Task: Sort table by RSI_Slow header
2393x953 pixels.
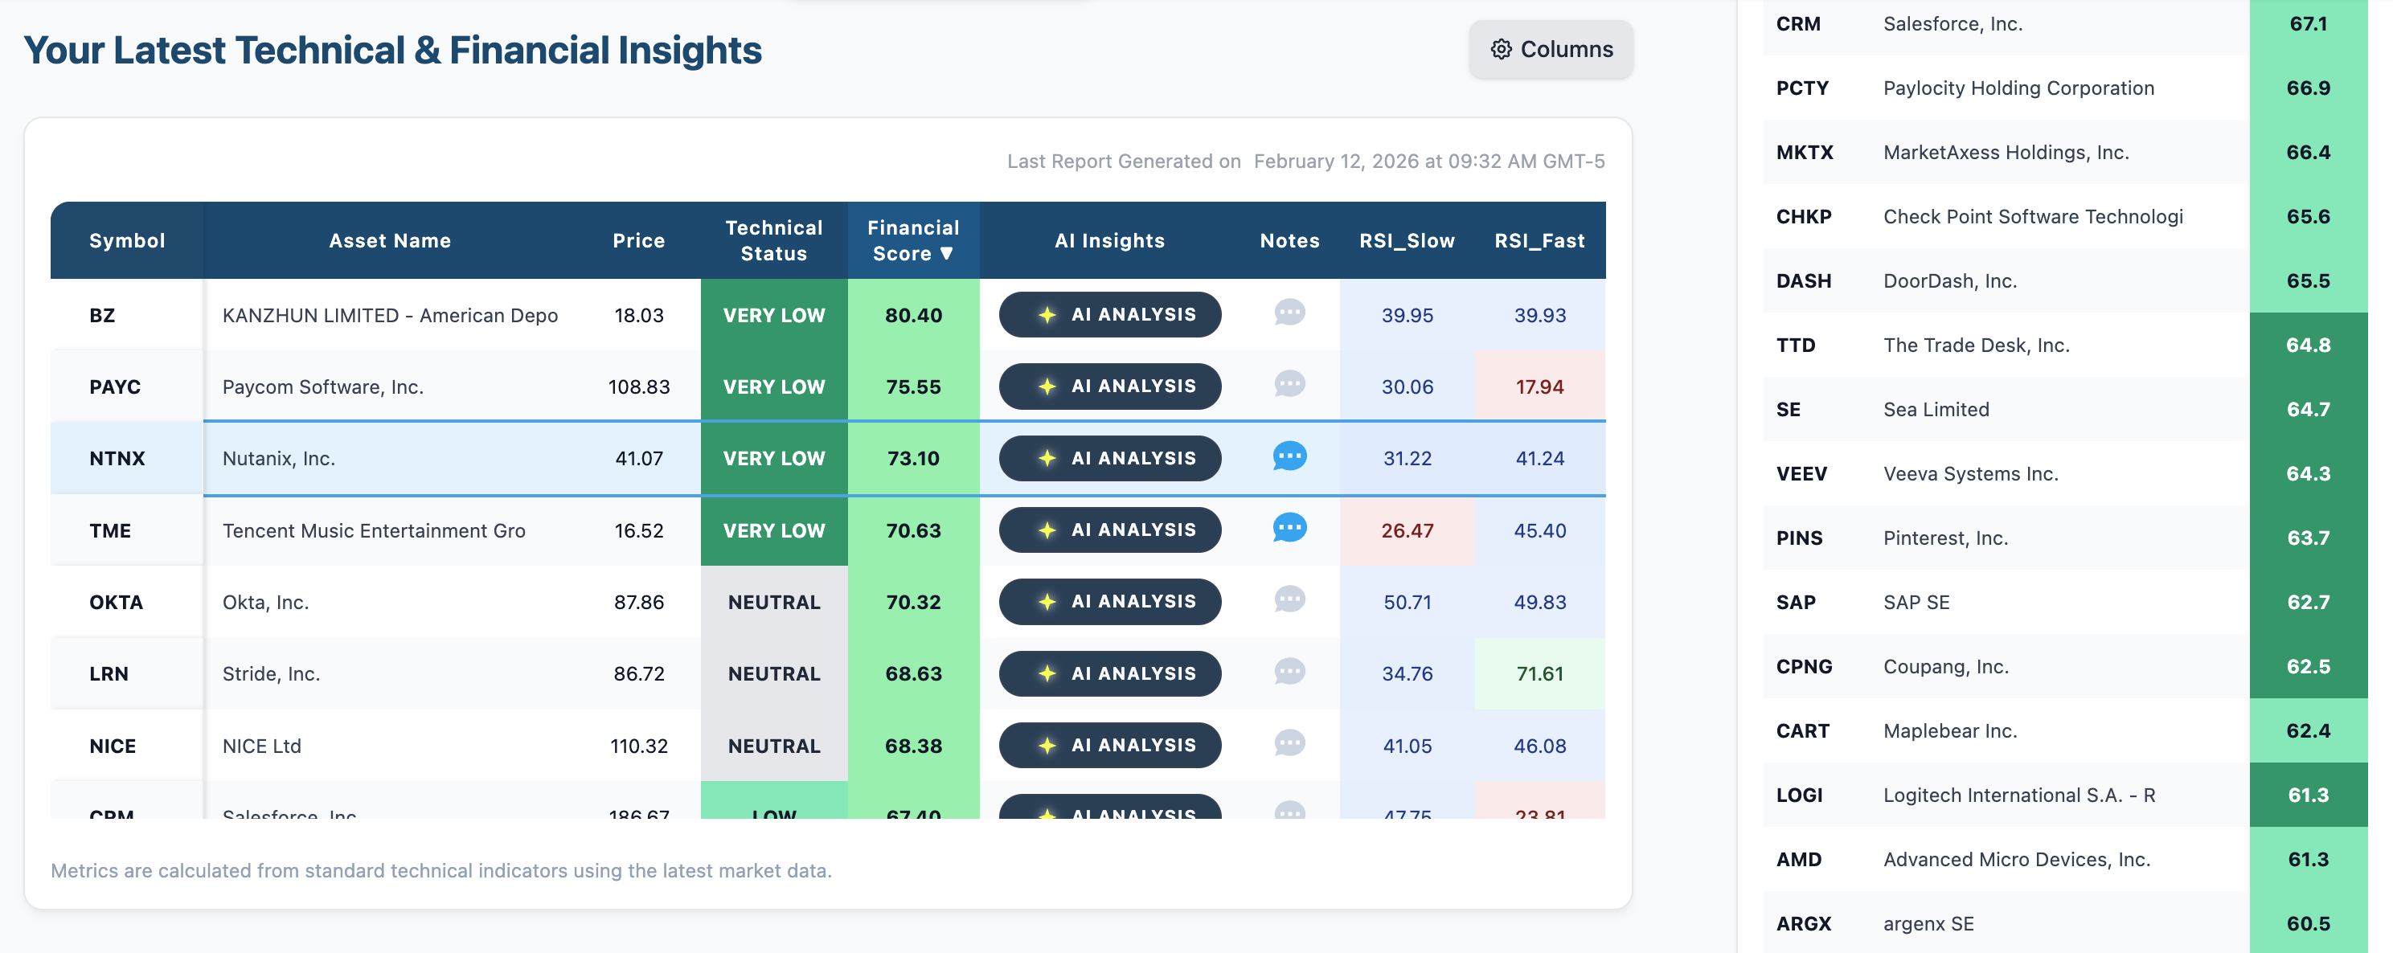Action: (1406, 240)
